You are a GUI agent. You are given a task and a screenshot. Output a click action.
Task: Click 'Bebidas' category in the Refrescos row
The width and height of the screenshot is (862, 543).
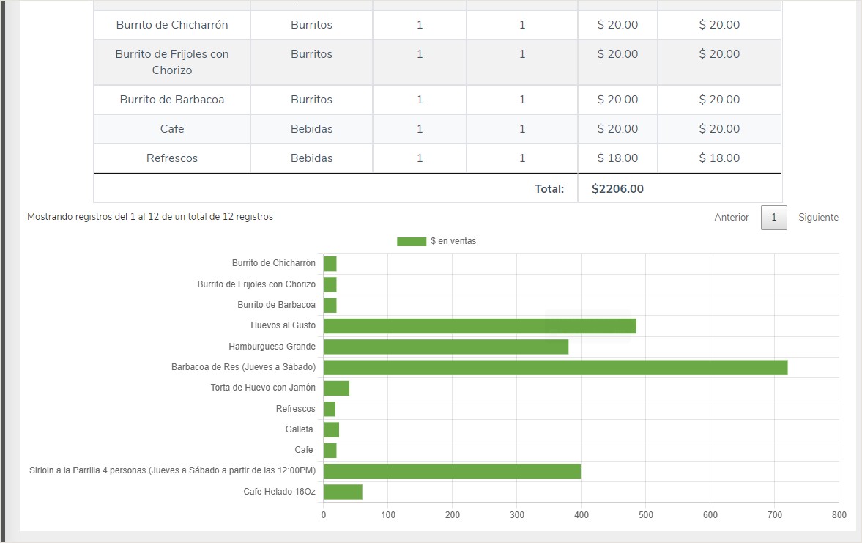[312, 158]
